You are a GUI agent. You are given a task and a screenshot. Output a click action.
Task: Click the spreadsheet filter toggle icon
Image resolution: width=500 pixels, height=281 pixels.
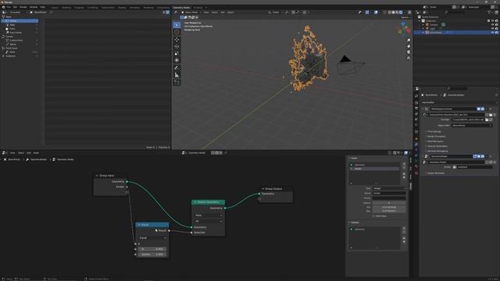pos(168,12)
